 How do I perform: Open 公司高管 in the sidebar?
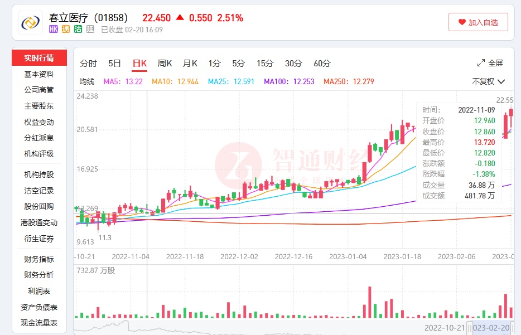(39, 90)
